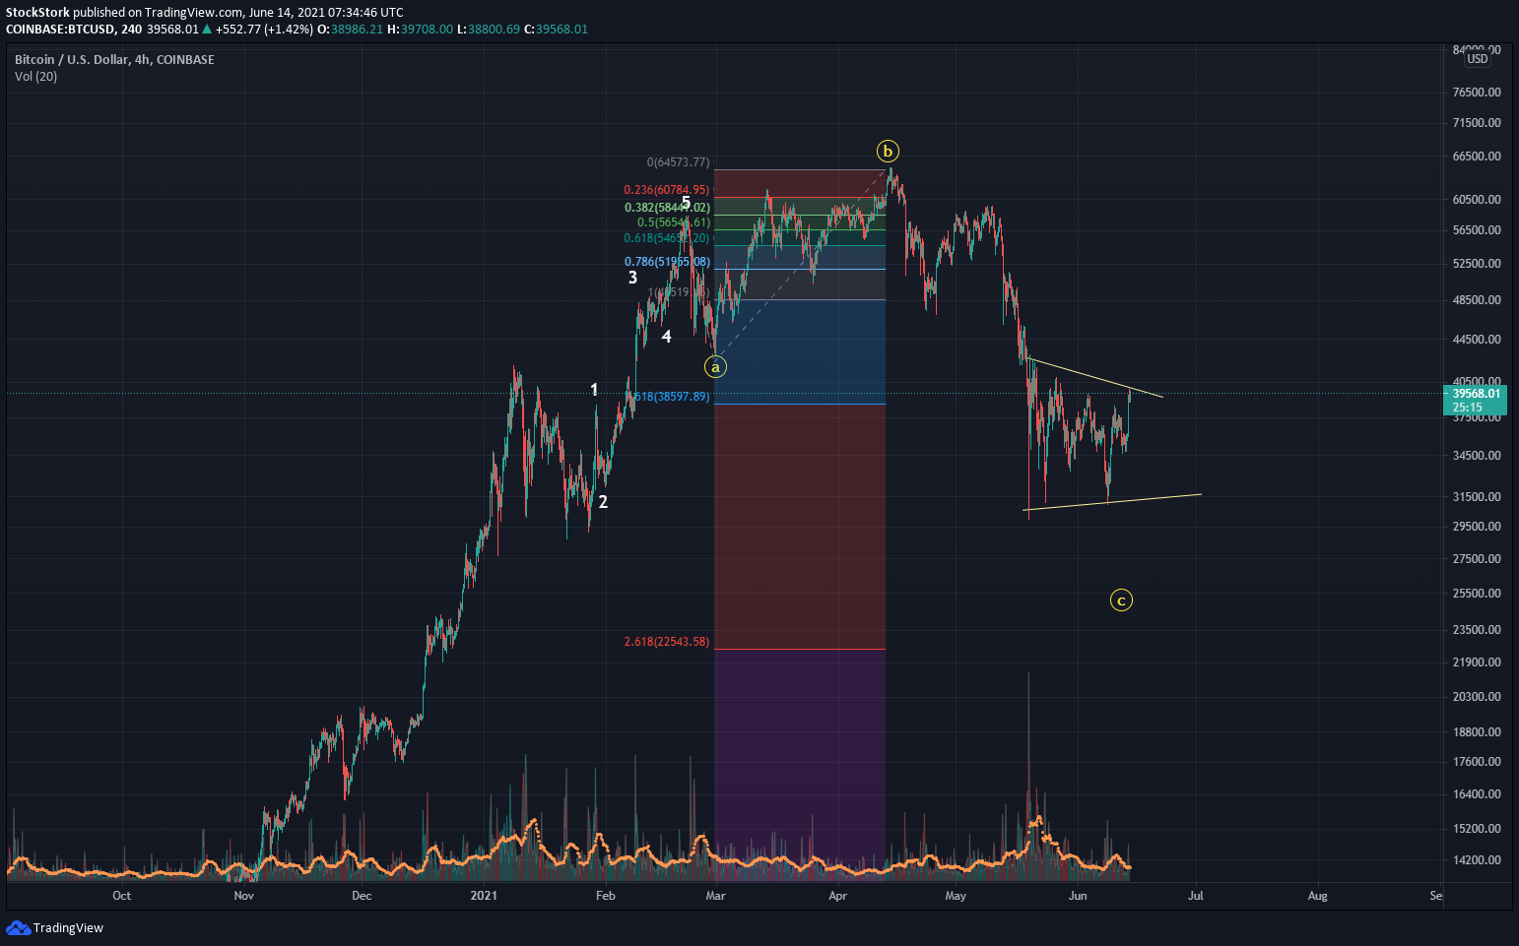Click the "May" time axis label

tap(956, 896)
